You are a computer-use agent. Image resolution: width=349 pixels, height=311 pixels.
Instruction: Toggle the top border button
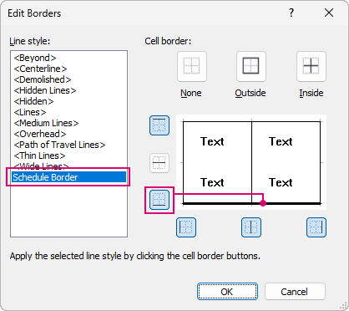[159, 125]
